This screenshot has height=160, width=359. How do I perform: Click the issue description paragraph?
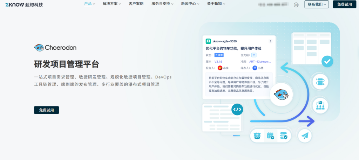239,84
